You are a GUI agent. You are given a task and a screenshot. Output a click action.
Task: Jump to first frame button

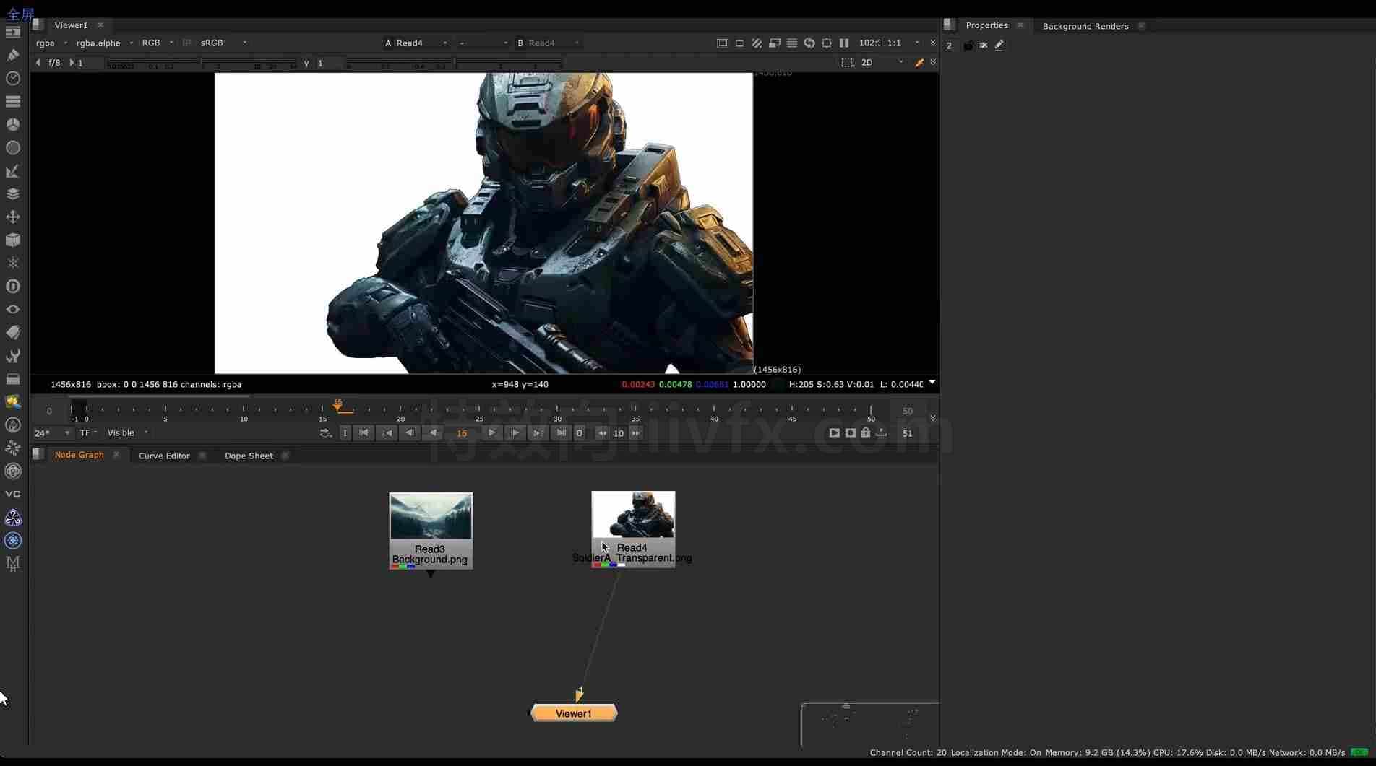(x=364, y=433)
